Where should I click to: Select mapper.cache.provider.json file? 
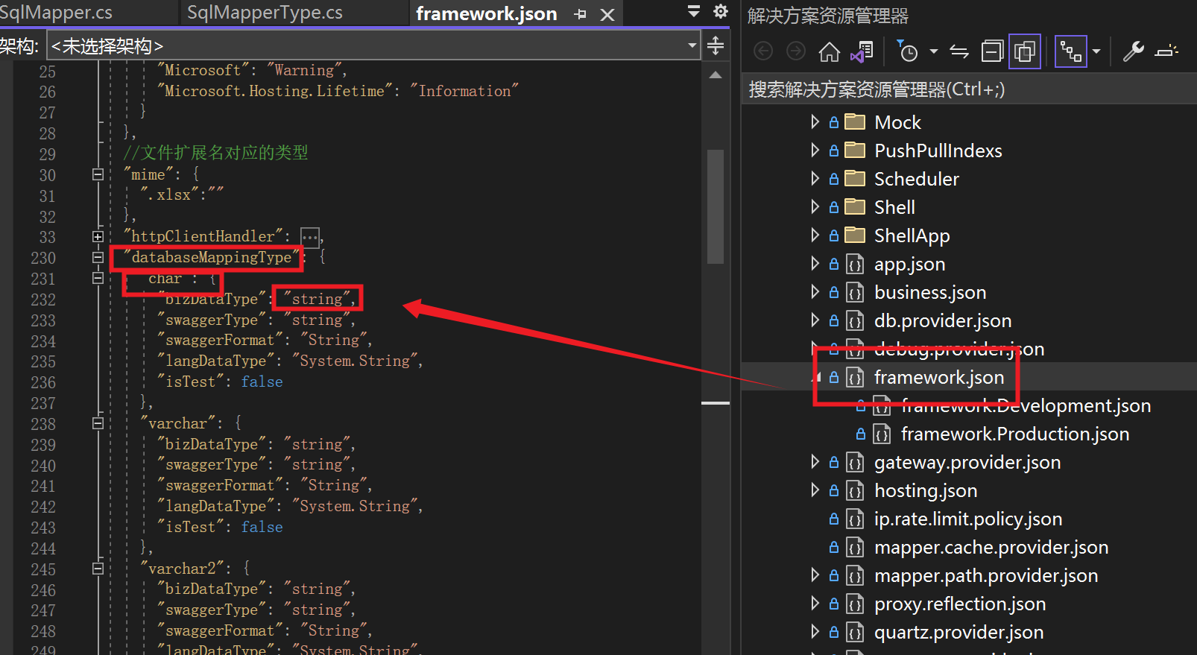[x=991, y=547]
